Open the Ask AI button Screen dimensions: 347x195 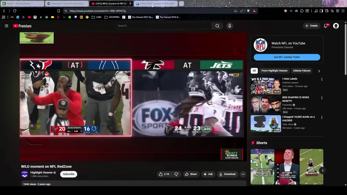click(208, 174)
